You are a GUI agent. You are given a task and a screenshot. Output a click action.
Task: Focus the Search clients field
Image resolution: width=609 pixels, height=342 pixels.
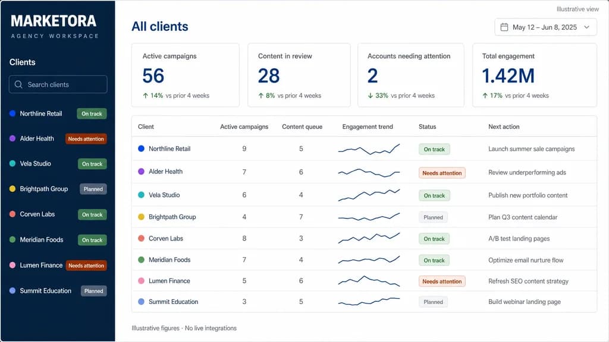(x=58, y=84)
